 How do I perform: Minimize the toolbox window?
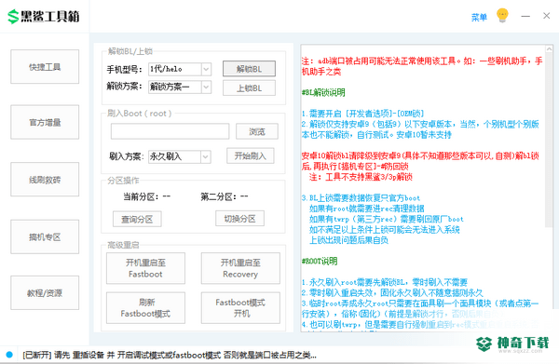(525, 16)
